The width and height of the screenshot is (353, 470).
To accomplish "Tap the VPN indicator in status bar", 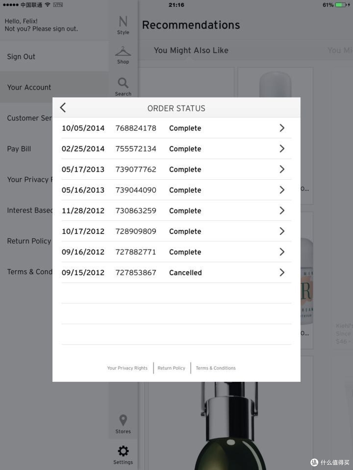I will click(x=58, y=5).
